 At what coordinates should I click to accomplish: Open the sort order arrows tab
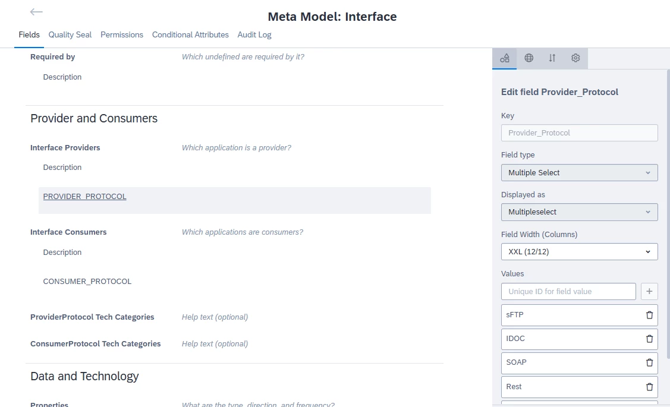pyautogui.click(x=552, y=58)
